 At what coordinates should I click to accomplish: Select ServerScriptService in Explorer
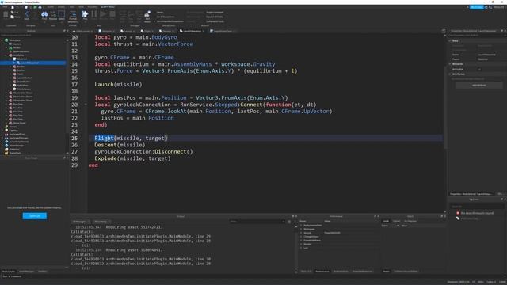pyautogui.click(x=19, y=142)
